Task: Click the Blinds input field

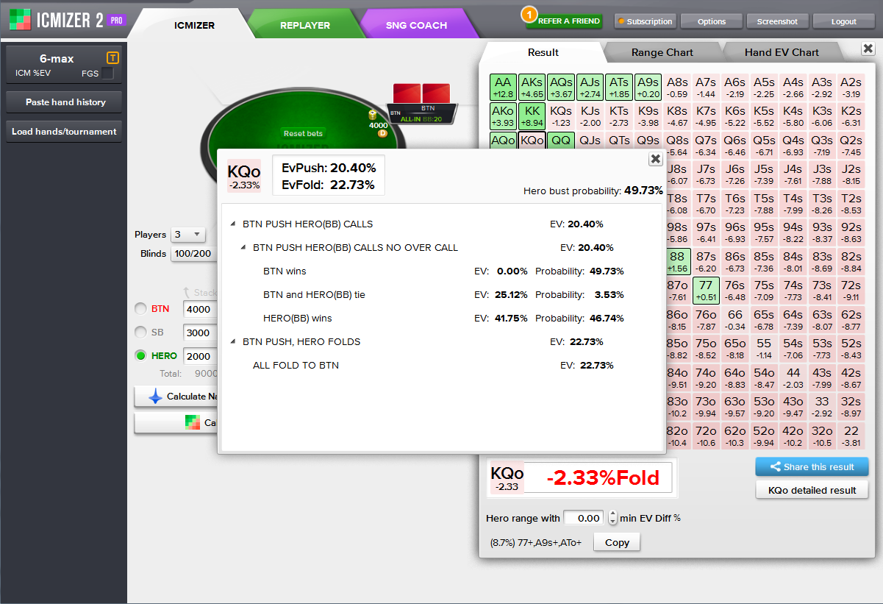Action: (x=194, y=254)
